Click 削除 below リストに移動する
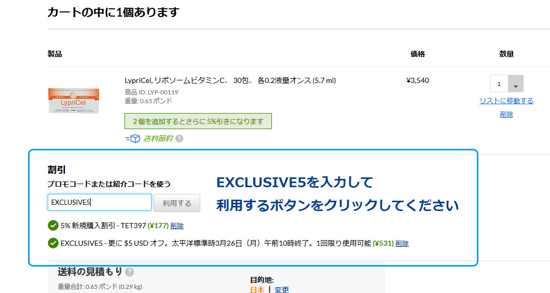Image resolution: width=550 pixels, height=293 pixels. click(506, 115)
